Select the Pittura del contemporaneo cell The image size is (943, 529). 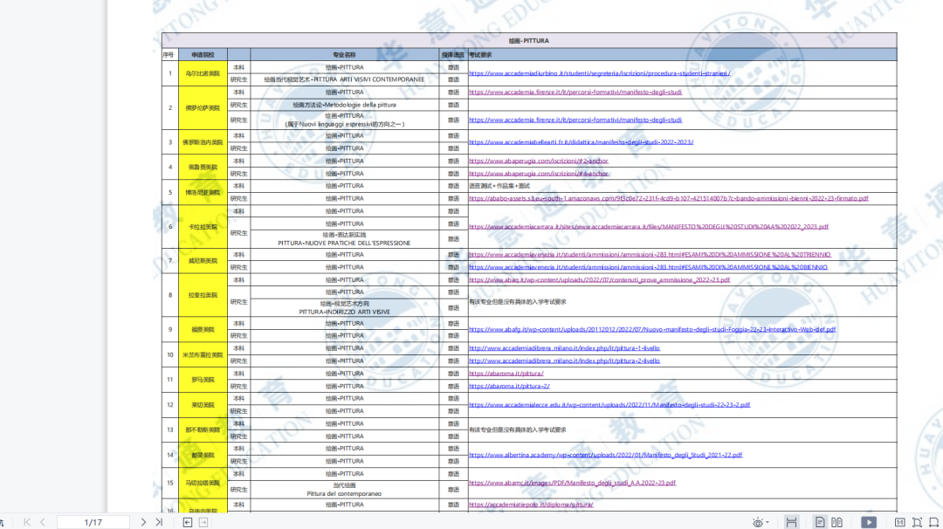coord(345,490)
